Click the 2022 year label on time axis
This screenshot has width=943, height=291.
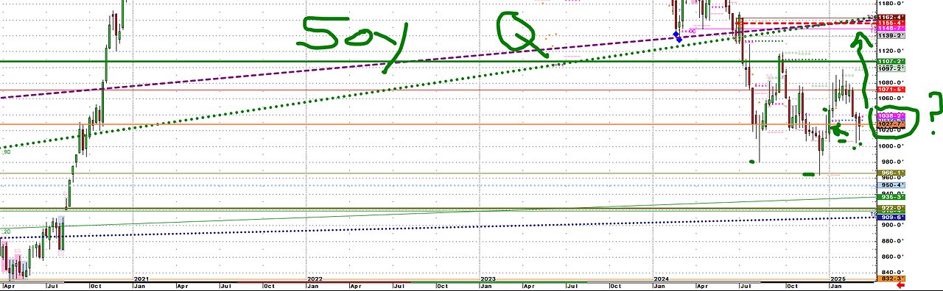315,279
